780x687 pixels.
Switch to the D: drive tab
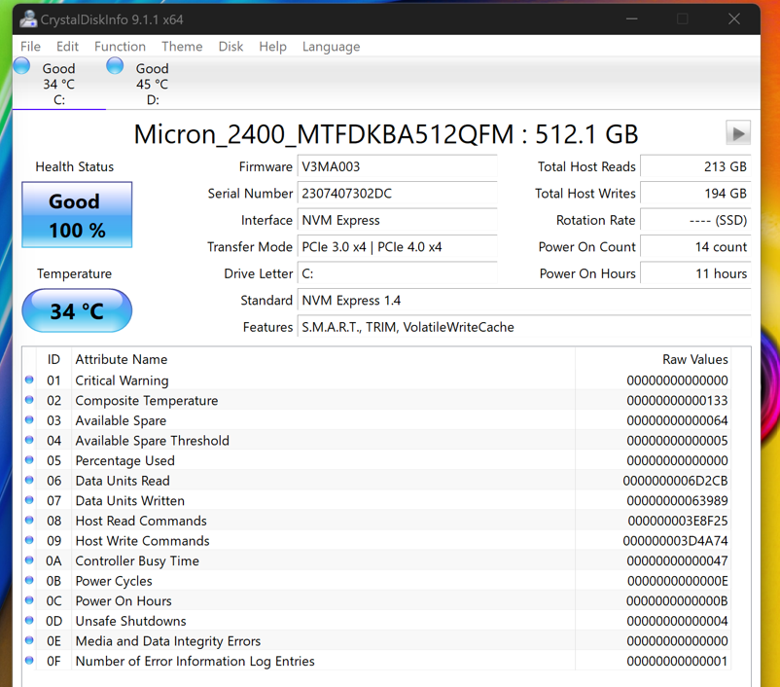153,84
